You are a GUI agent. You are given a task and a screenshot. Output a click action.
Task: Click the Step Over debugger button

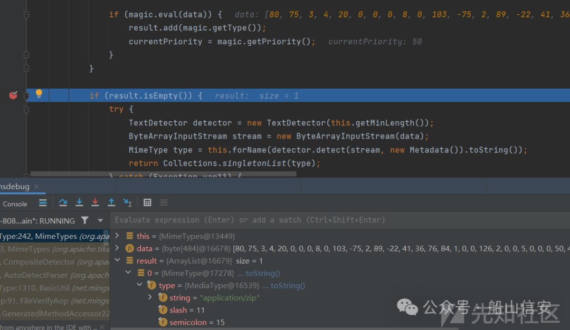(63, 202)
